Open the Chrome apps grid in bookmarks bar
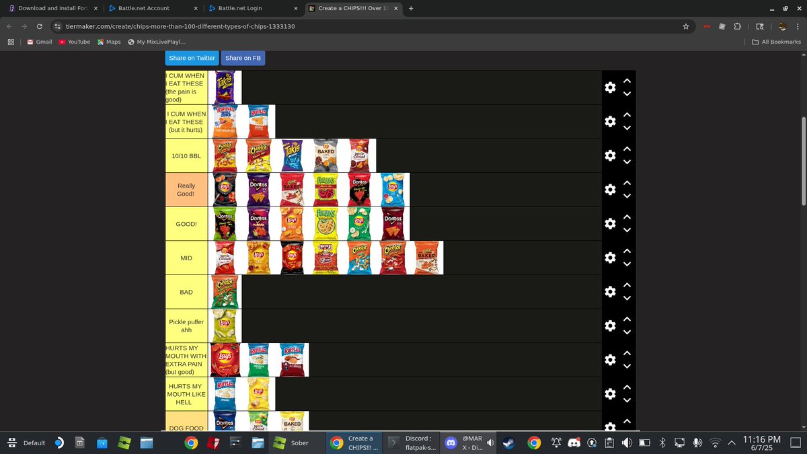Screen dimensions: 807x454 point(11,42)
